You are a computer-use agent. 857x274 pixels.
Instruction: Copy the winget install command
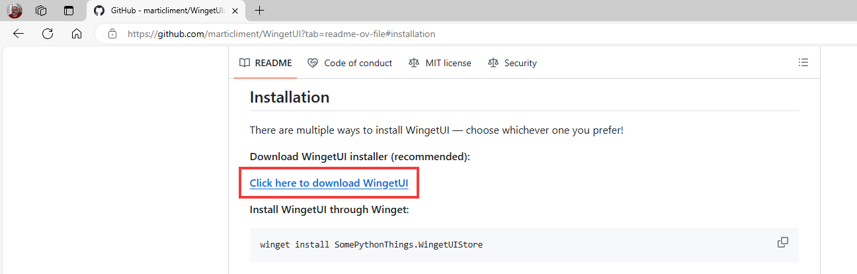pos(783,242)
